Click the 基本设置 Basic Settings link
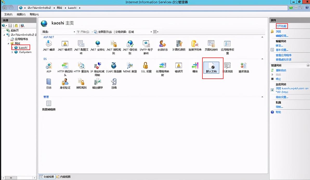310x180 pixels. pos(282,50)
